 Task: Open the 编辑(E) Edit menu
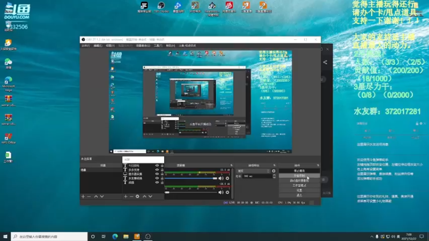tap(98, 46)
